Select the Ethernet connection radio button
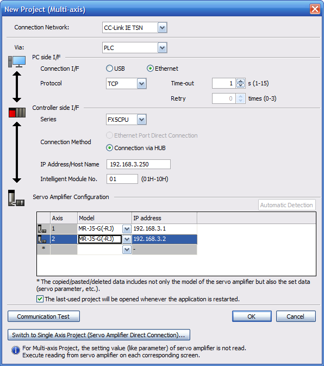This screenshot has height=366, width=324. (x=150, y=69)
